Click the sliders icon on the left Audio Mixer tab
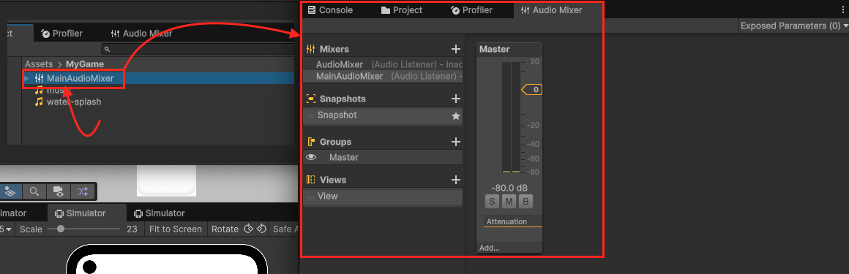849x274 pixels. point(115,34)
